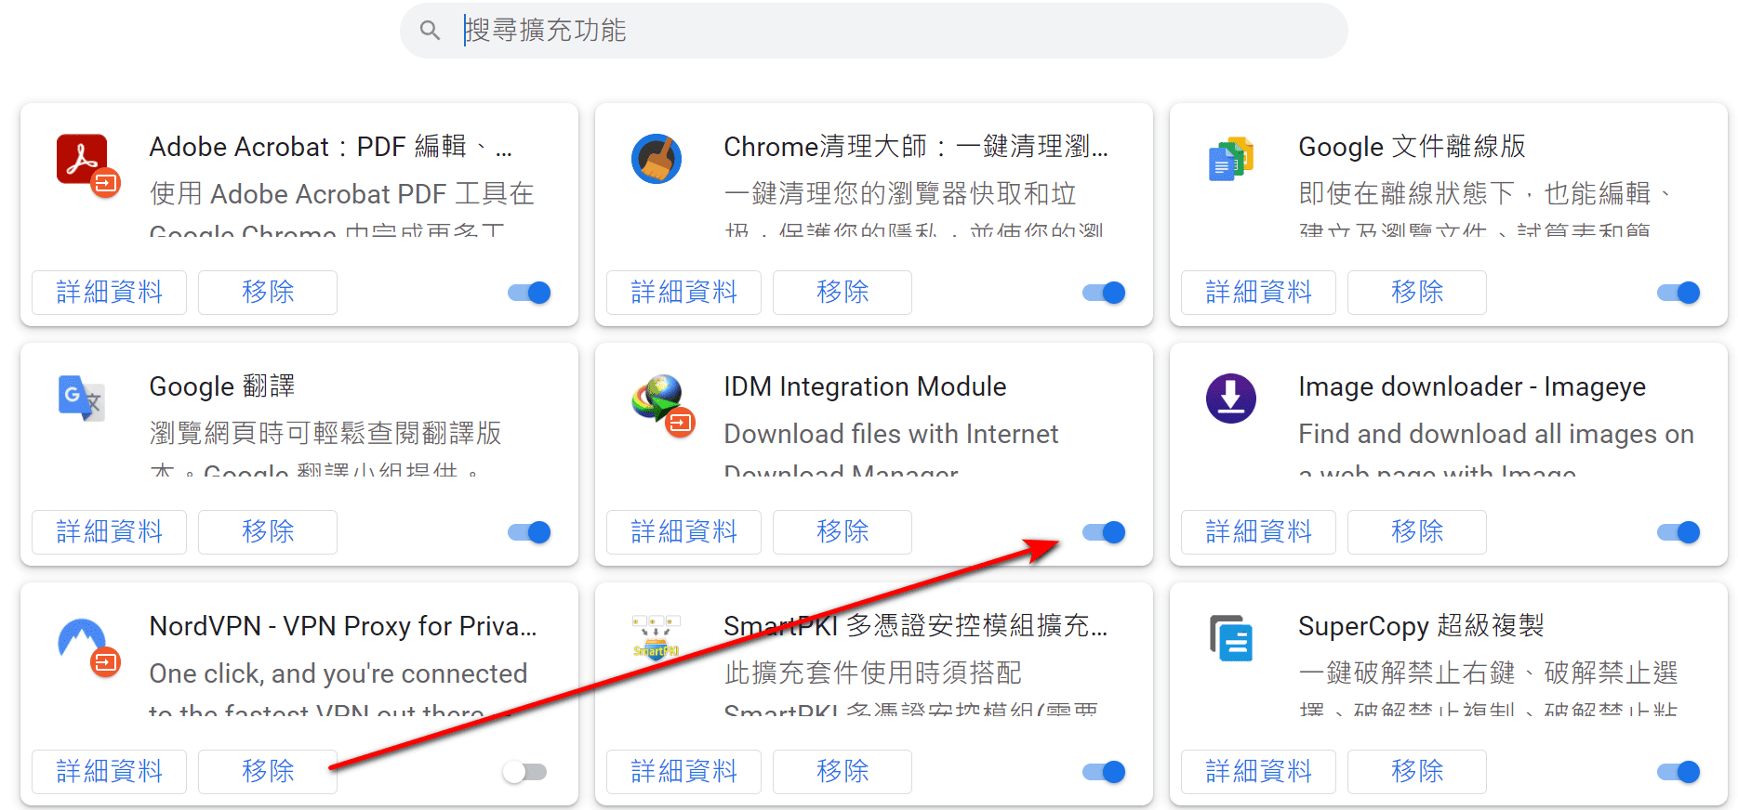Turn off the SuperCopy 超級複製 toggle
This screenshot has height=810, width=1738.
pyautogui.click(x=1678, y=772)
